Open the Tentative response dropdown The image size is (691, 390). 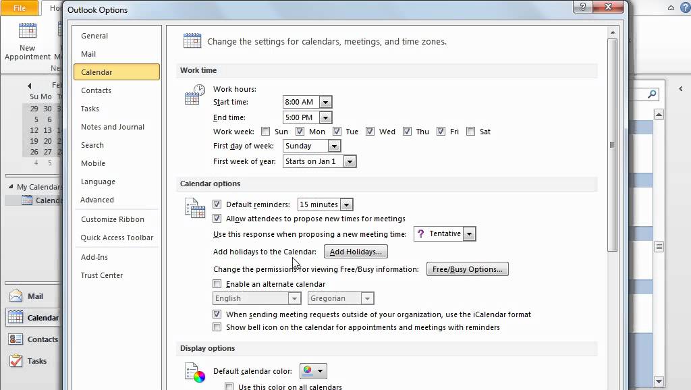(470, 233)
